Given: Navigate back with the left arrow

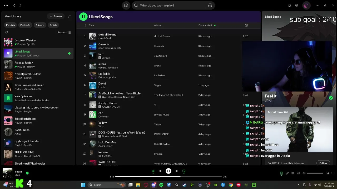Looking at the screenshot, I should (x=14, y=5).
